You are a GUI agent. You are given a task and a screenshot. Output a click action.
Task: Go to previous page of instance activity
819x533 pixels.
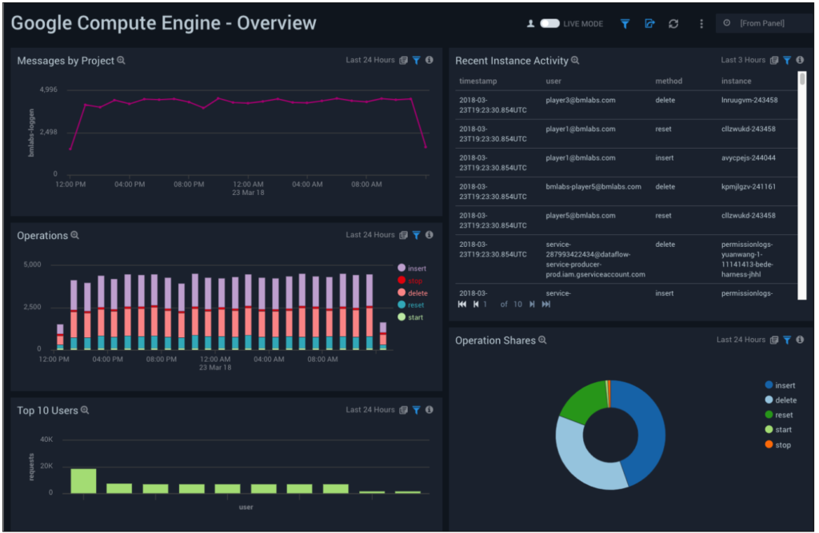coord(476,304)
